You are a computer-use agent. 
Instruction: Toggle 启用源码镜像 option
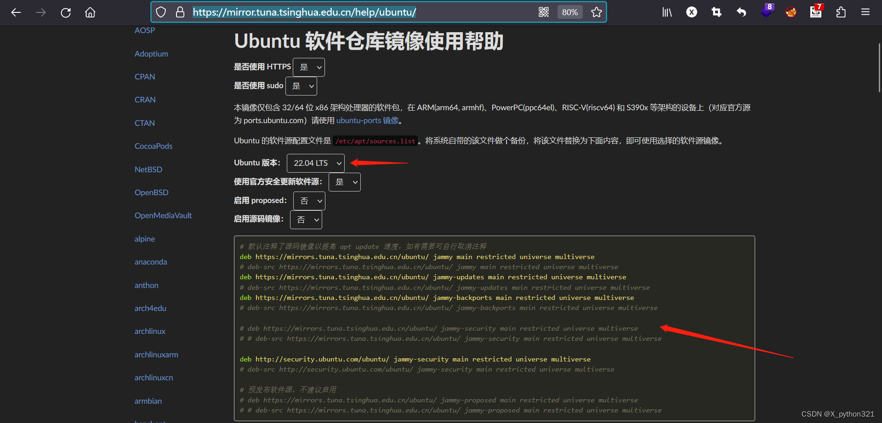pyautogui.click(x=306, y=220)
